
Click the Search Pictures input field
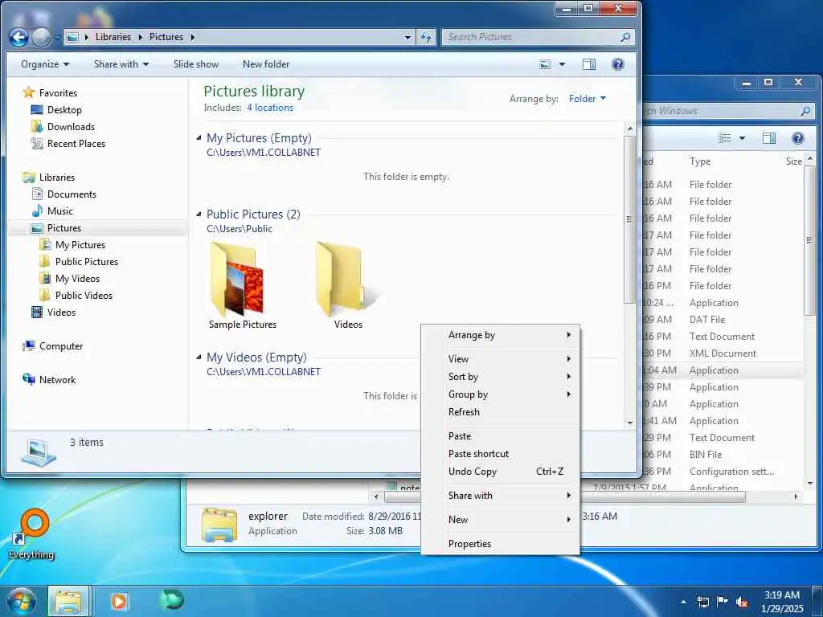coord(538,37)
